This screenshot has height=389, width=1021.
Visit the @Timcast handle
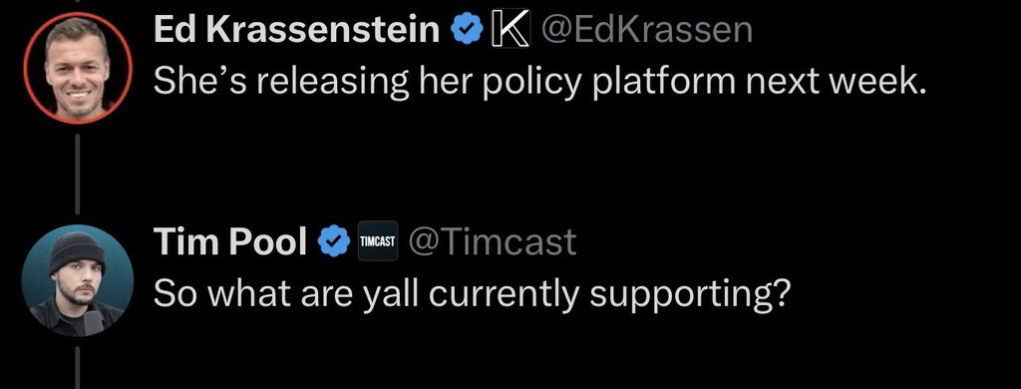(493, 241)
